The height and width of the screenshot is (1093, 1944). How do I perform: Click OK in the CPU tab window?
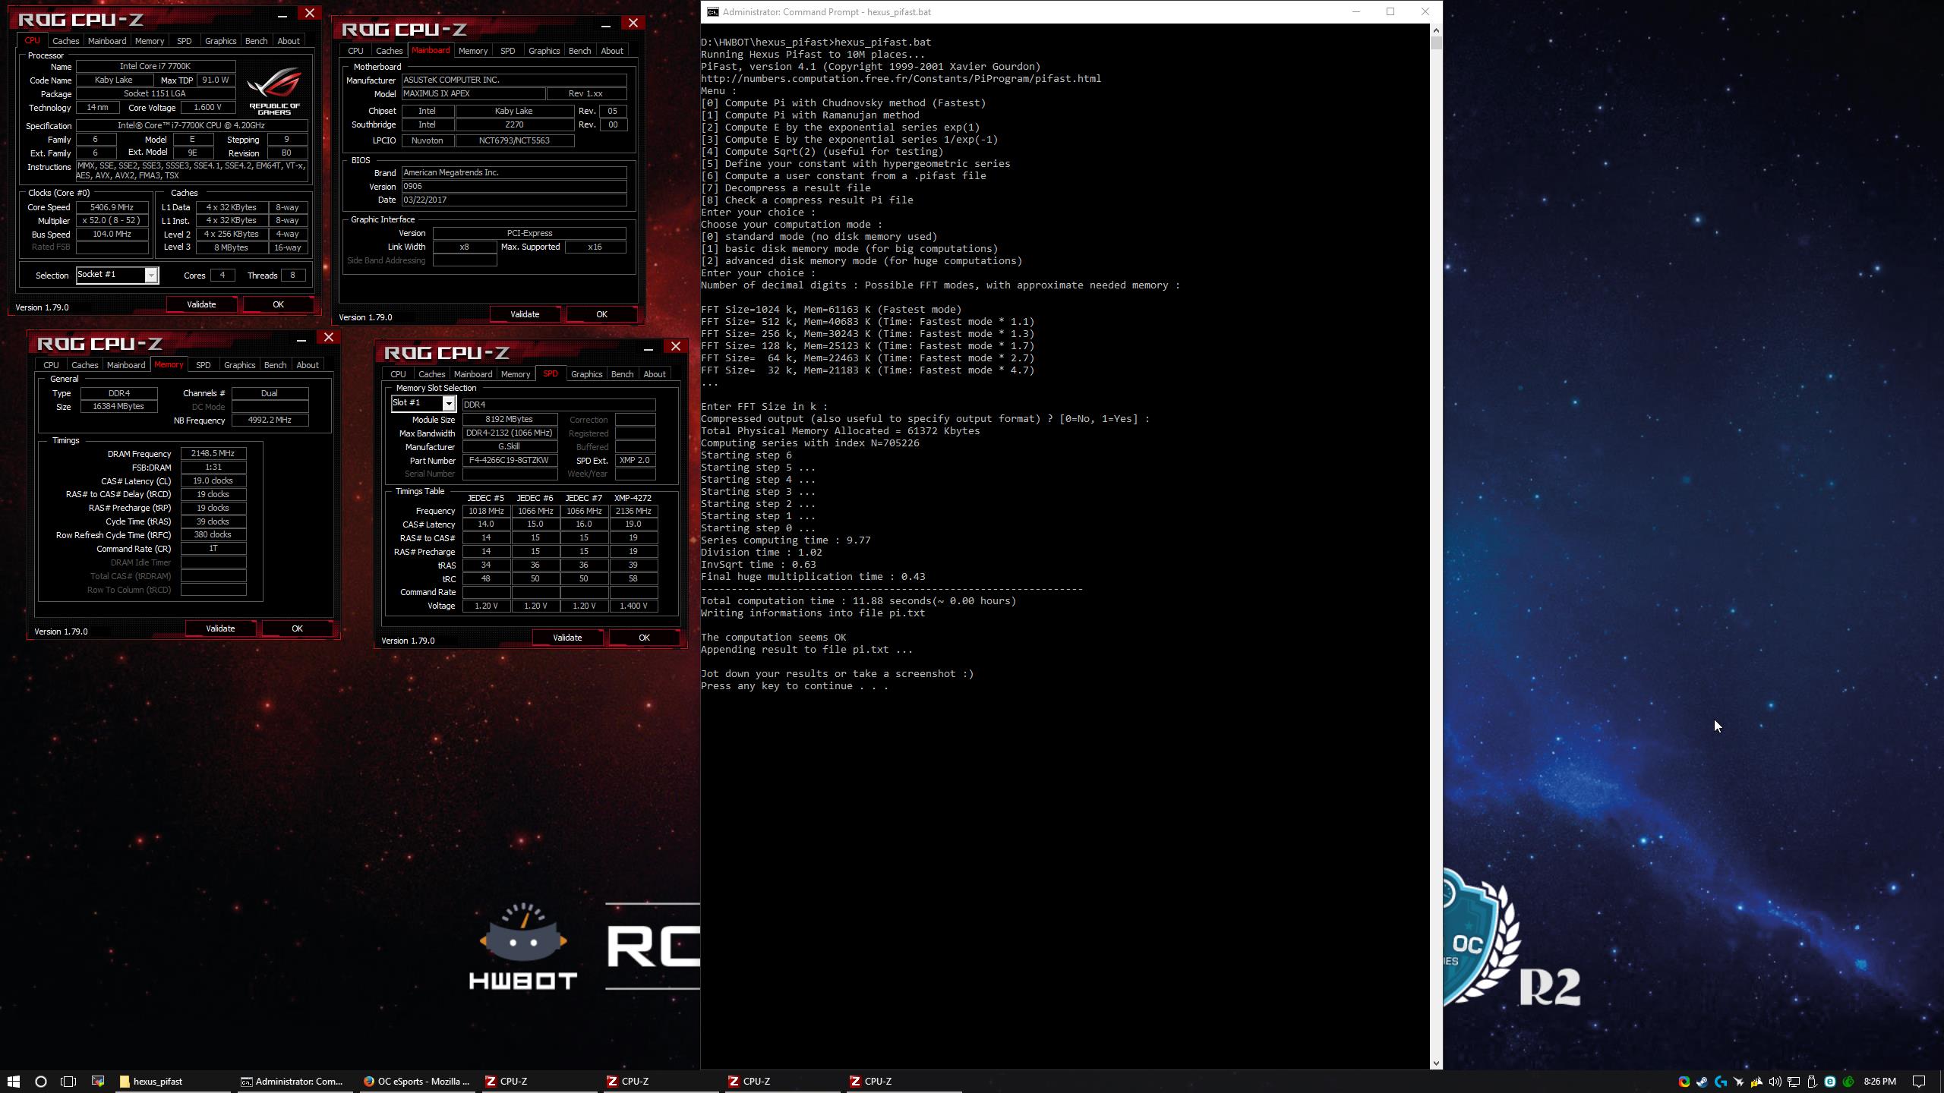[x=278, y=304]
